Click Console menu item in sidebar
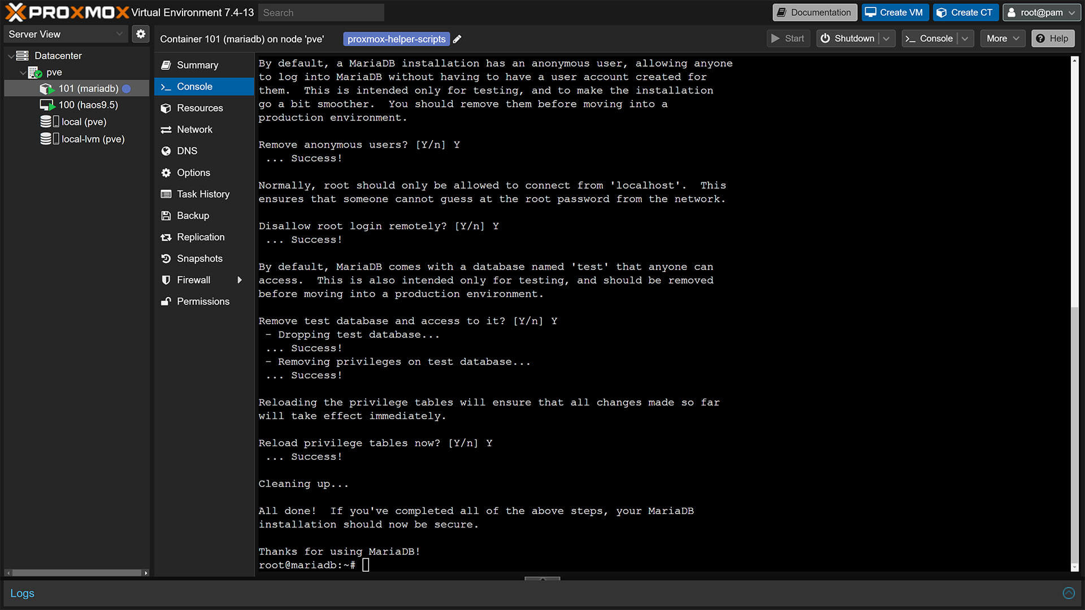The height and width of the screenshot is (610, 1085). point(194,86)
